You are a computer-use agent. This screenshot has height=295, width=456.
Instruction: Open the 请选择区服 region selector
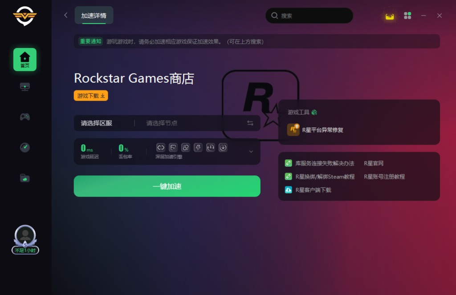click(x=97, y=123)
